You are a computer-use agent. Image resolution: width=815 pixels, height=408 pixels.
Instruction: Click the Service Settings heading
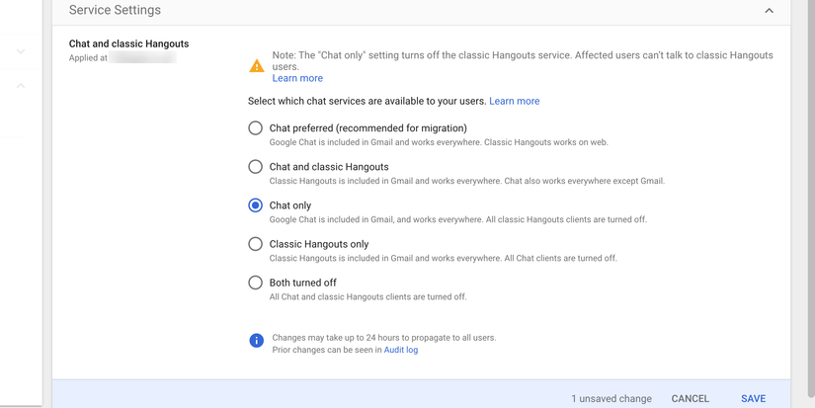[115, 10]
